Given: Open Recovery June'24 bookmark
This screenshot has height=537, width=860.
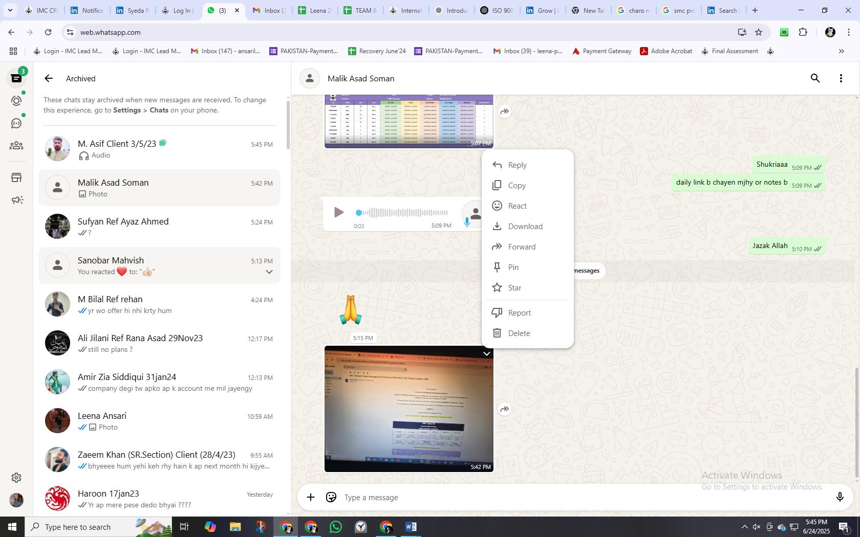Looking at the screenshot, I should (377, 51).
